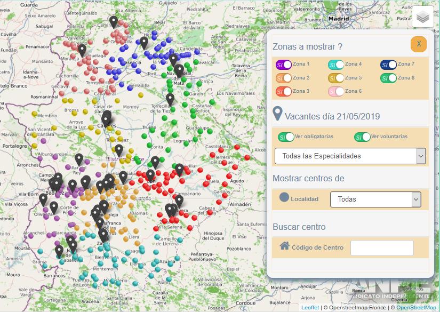Turn off the Zona 8 toggle
Screen dimensions: 440x312
[x=388, y=78]
